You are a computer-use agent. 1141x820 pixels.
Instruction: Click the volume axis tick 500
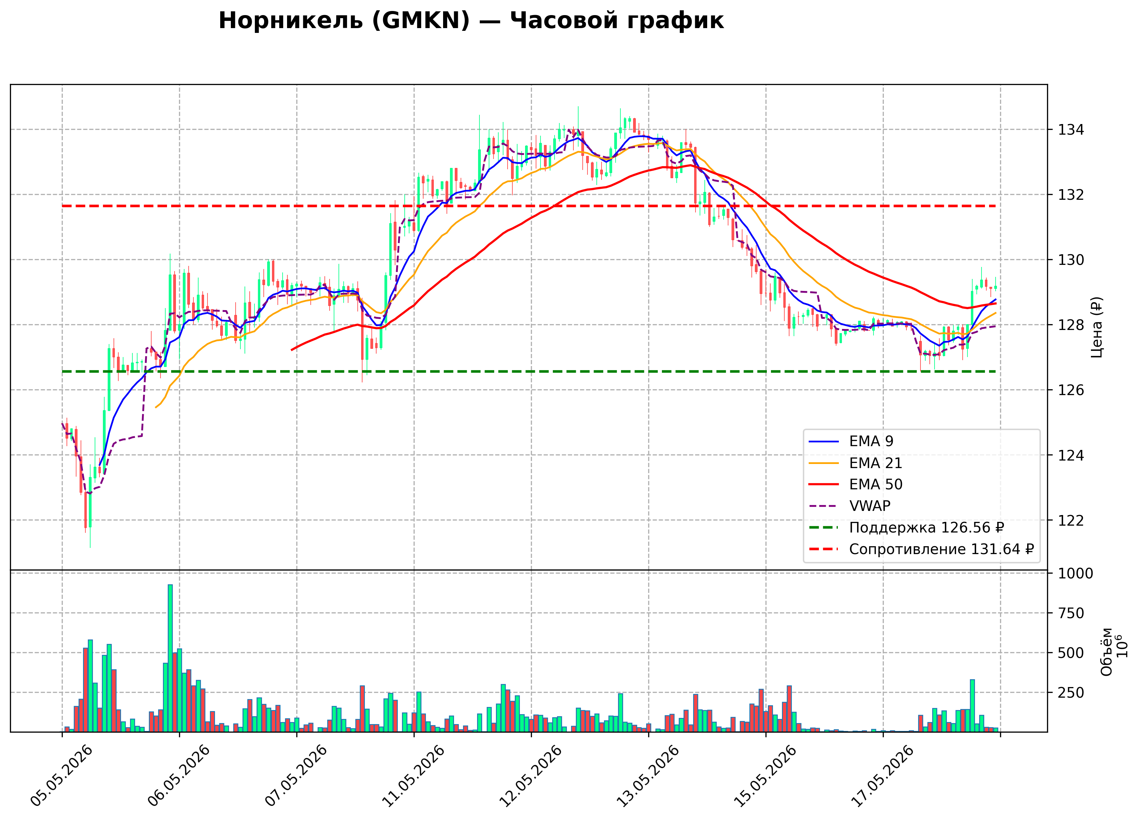tap(1071, 653)
